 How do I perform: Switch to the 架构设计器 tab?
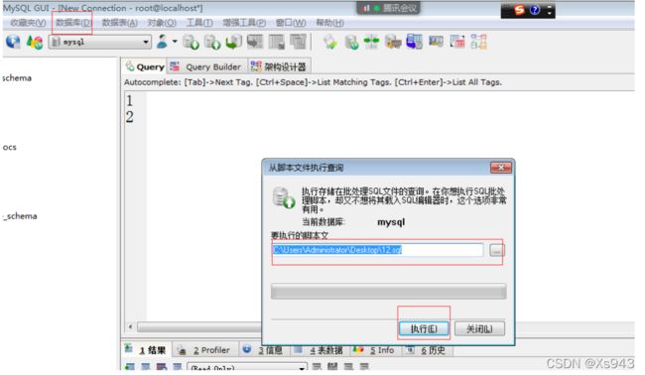(279, 66)
